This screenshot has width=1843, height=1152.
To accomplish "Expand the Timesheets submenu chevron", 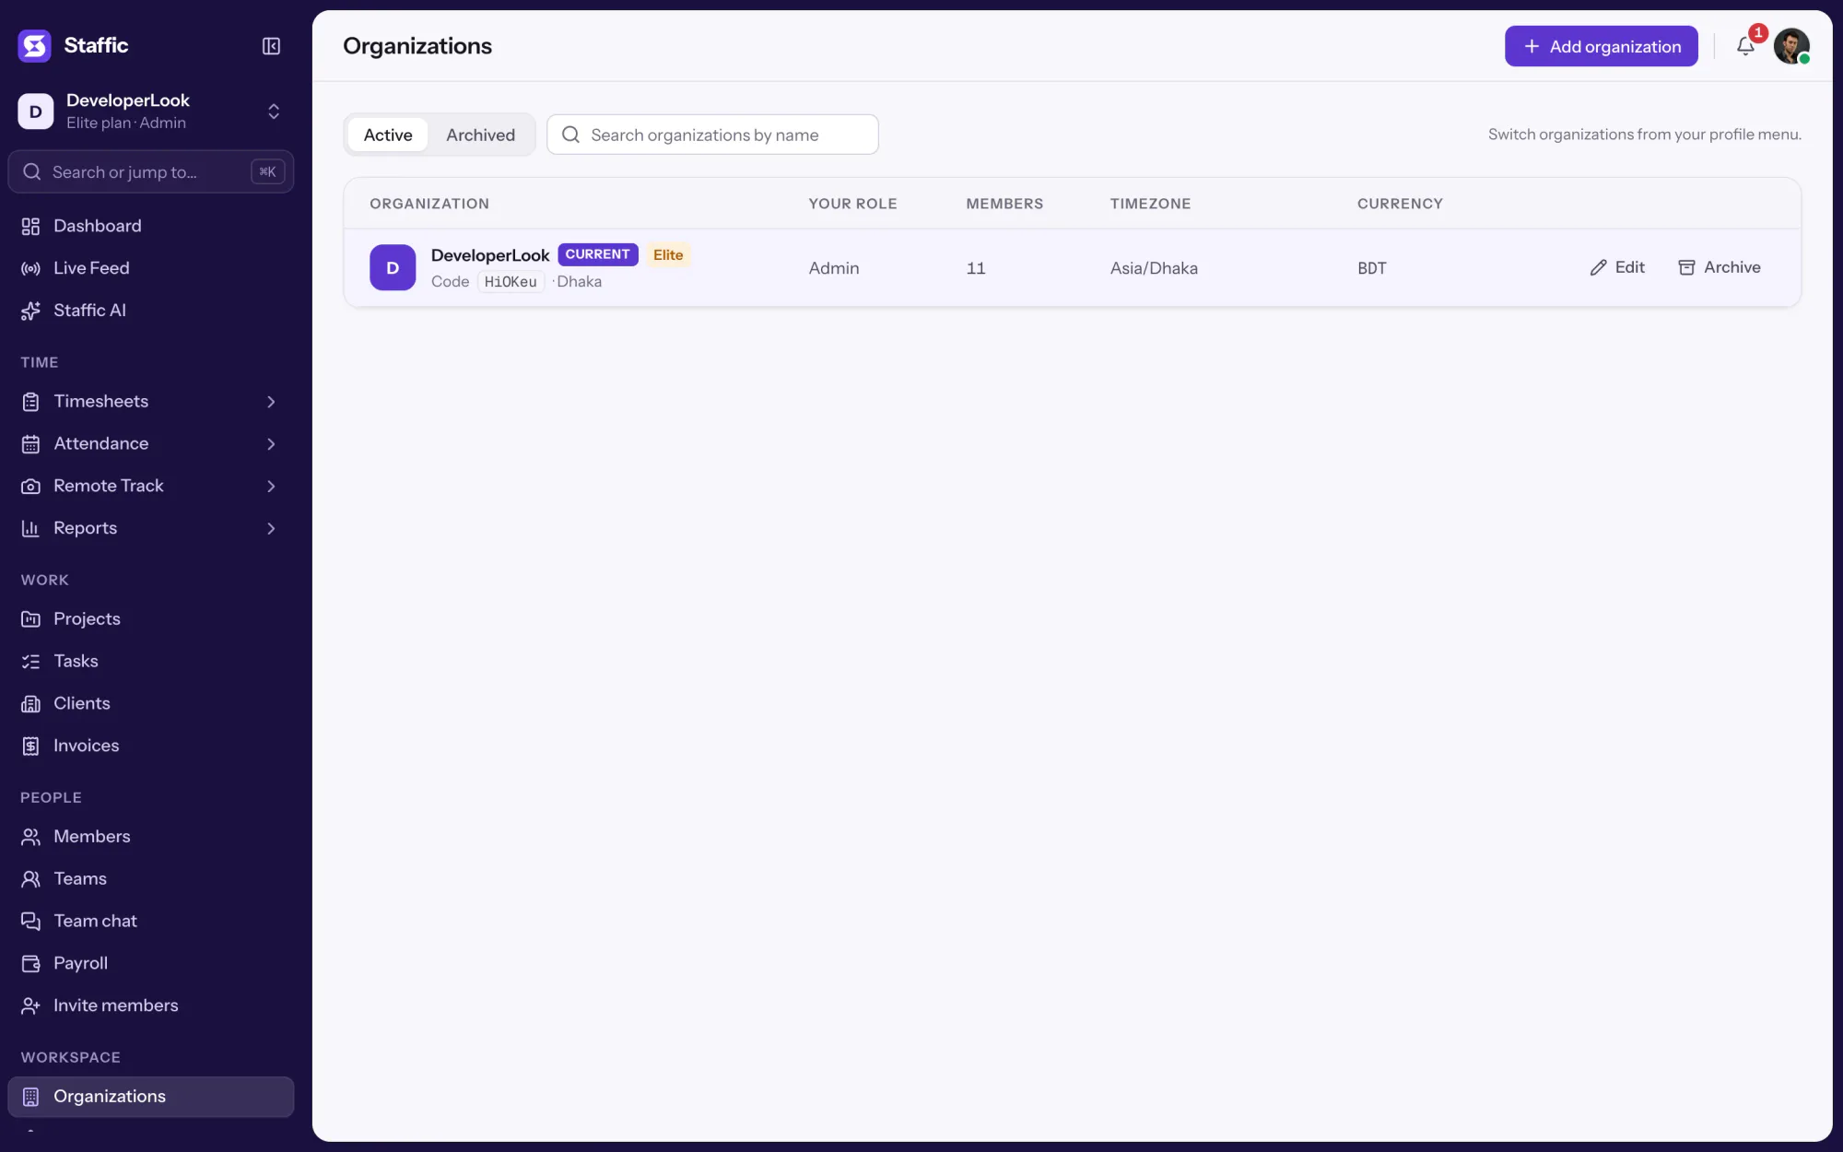I will pos(271,402).
